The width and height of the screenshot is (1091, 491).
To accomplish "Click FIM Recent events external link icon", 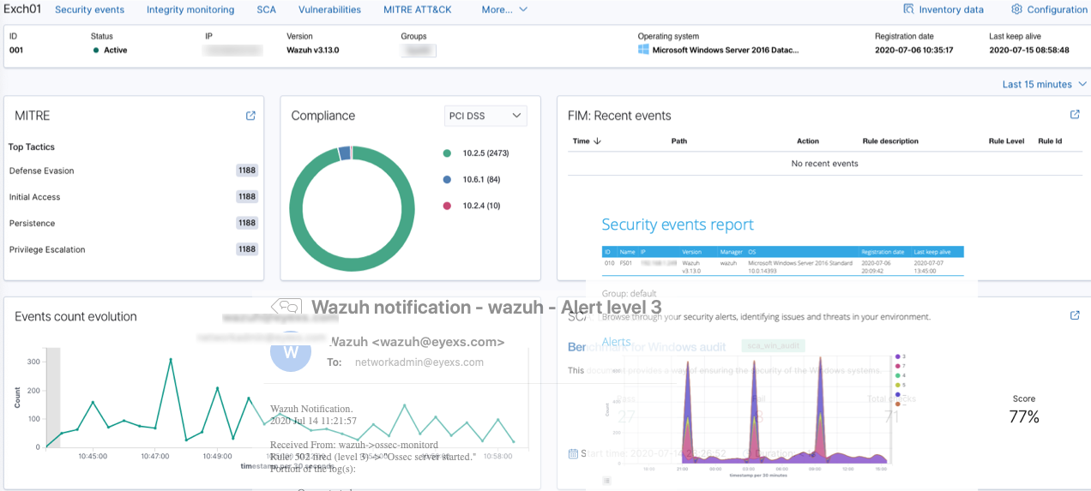I will click(x=1075, y=115).
